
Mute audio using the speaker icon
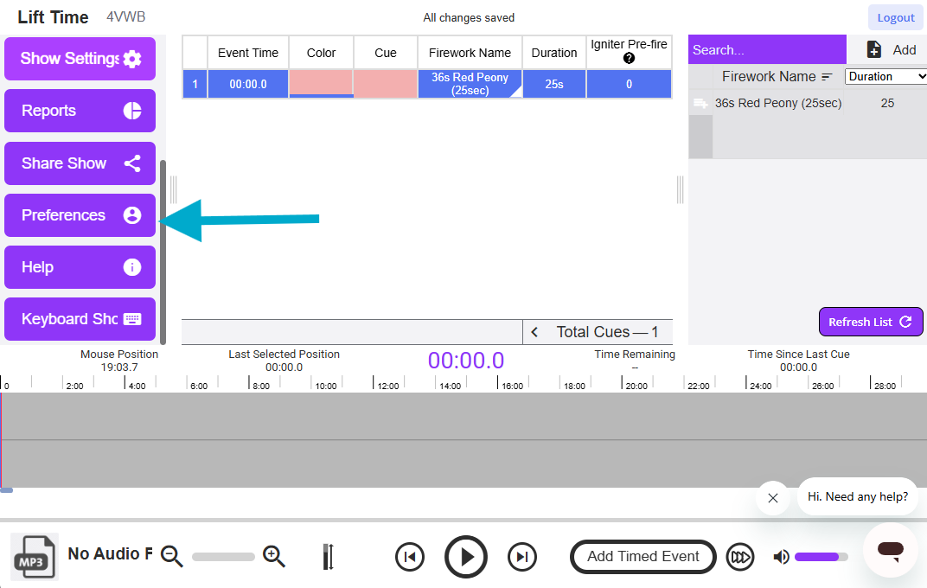[x=781, y=557]
